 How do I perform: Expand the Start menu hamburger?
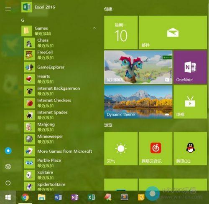pos(8,9)
